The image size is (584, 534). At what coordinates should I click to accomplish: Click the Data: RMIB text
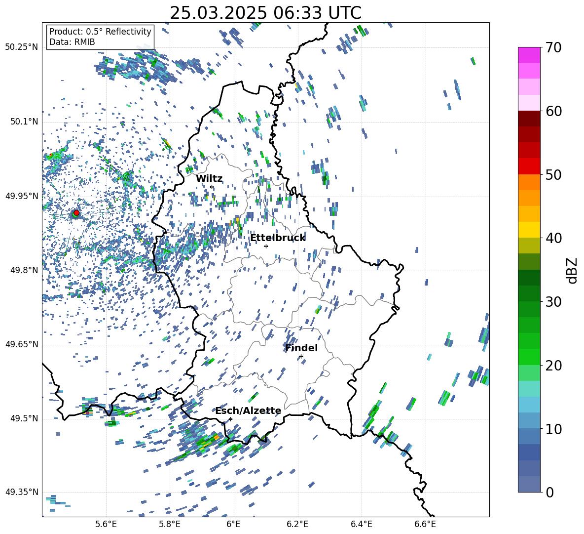72,42
